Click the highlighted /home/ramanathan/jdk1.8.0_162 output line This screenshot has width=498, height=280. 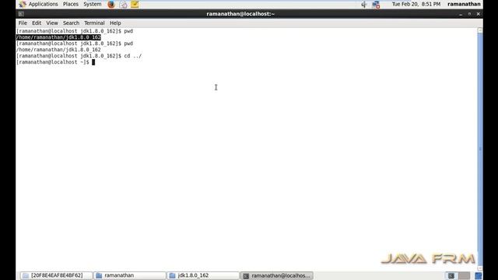58,37
